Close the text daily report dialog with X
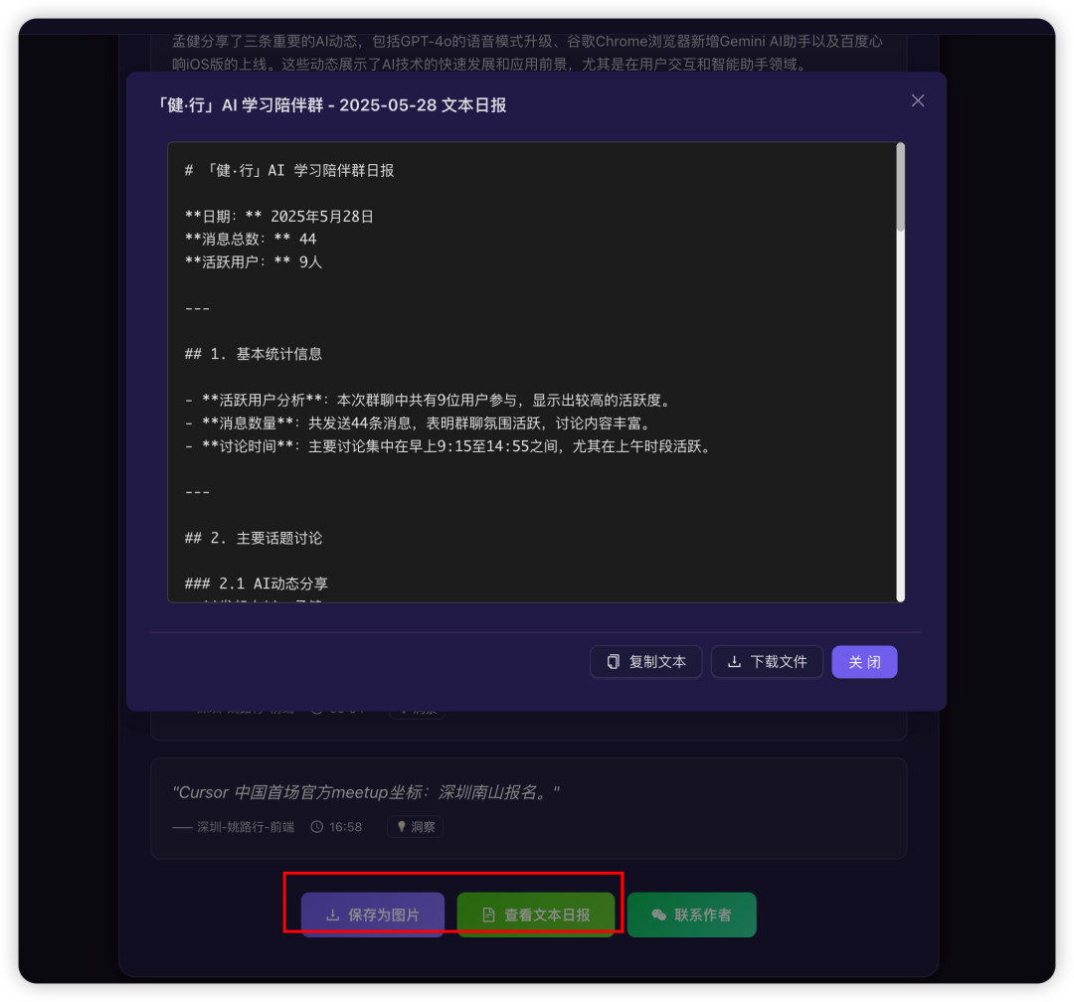1074x1002 pixels. tap(918, 100)
